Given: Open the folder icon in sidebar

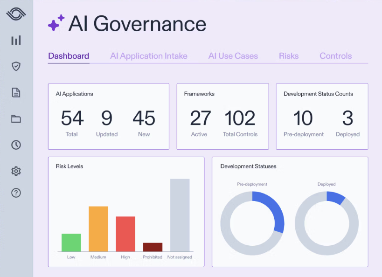Looking at the screenshot, I should [16, 118].
